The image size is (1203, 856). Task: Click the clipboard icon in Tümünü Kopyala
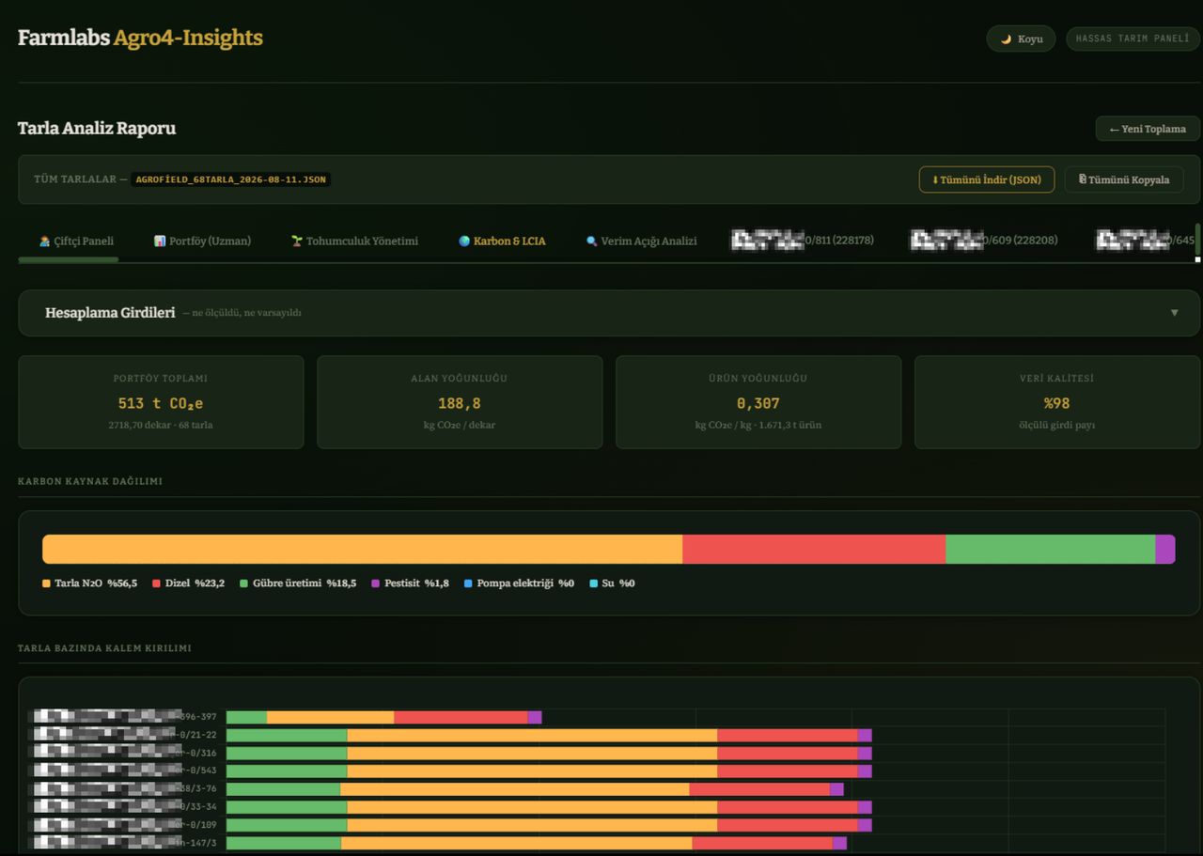click(1083, 179)
